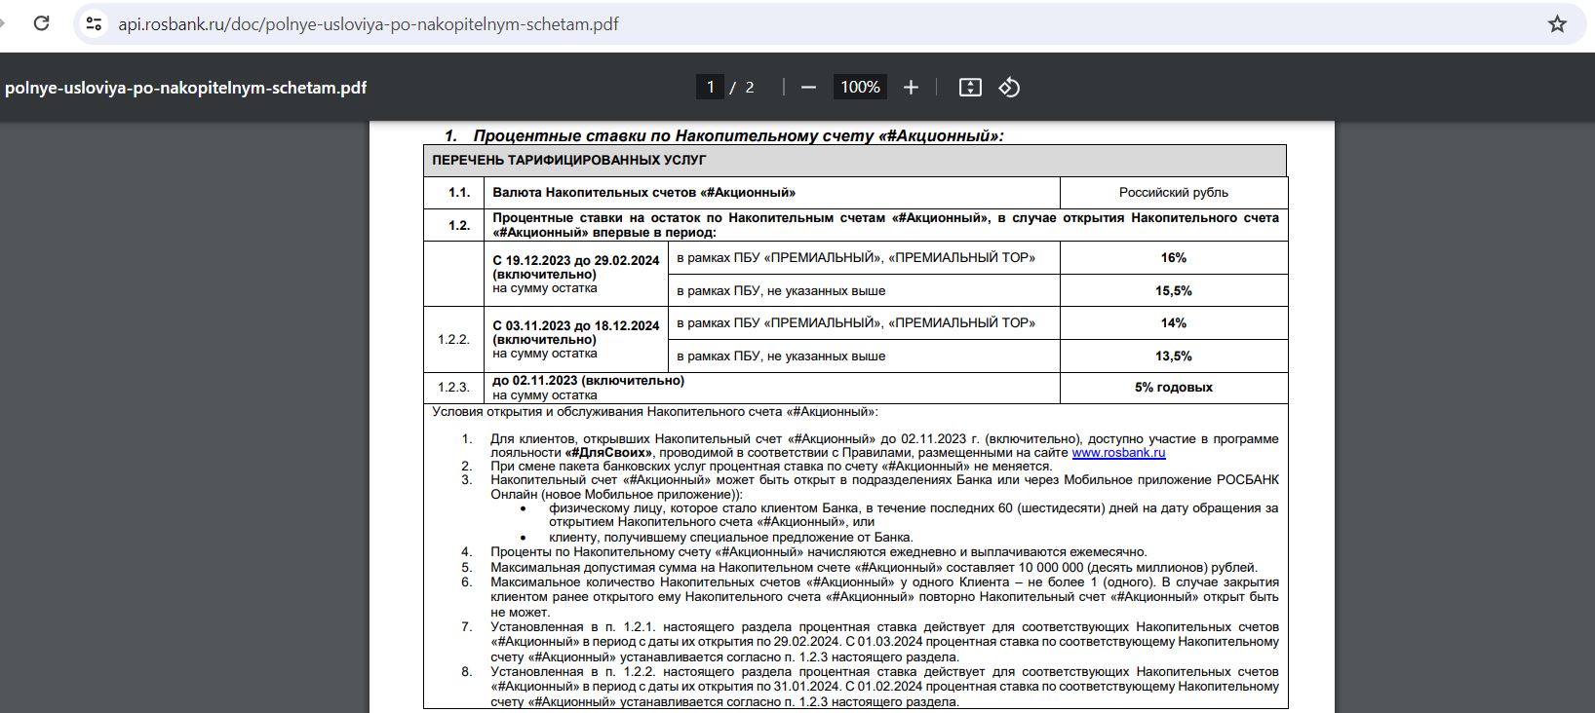Click the 100% zoom level field
The height and width of the screenshot is (713, 1595).
pos(860,87)
